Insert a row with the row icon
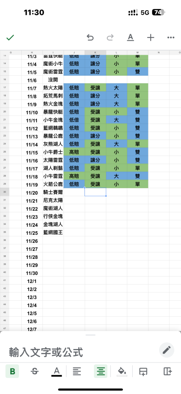Screen dimensions: 181x394 coord(143,372)
